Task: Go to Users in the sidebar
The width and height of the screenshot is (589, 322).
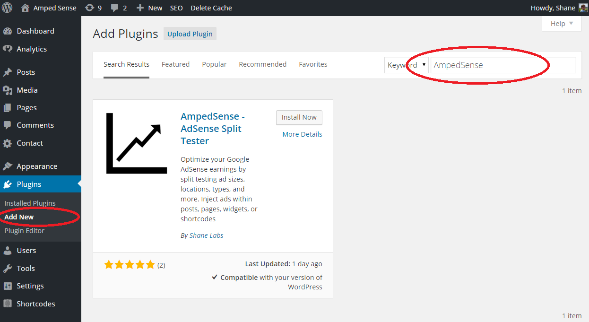Action: 26,251
